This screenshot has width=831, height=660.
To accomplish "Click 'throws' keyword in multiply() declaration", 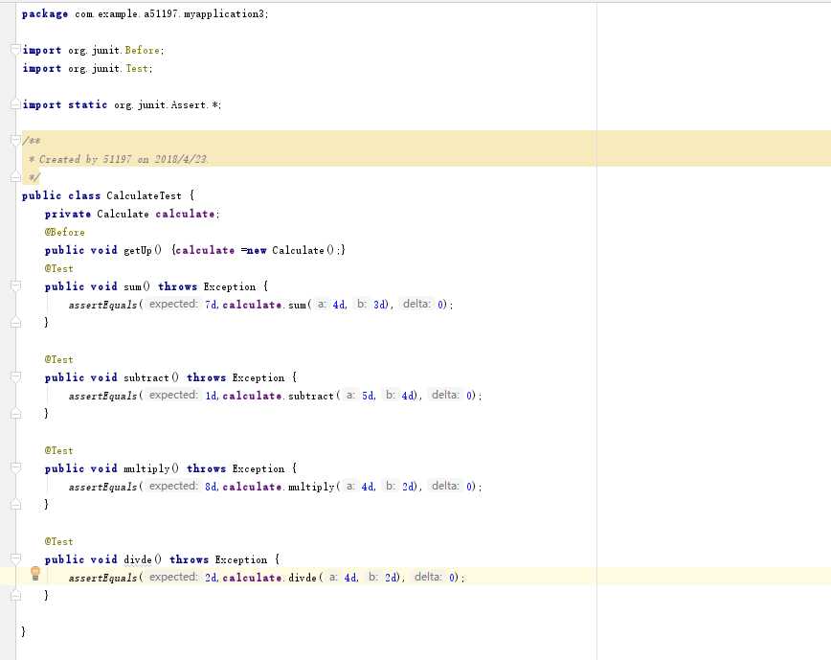I will pyautogui.click(x=206, y=468).
